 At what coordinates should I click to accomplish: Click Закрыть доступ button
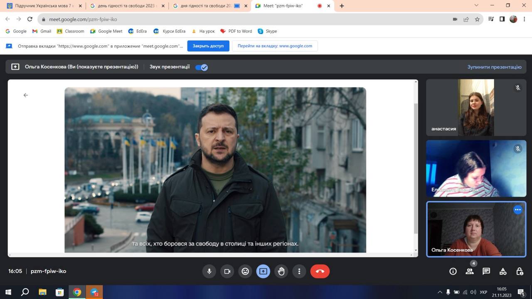(208, 46)
